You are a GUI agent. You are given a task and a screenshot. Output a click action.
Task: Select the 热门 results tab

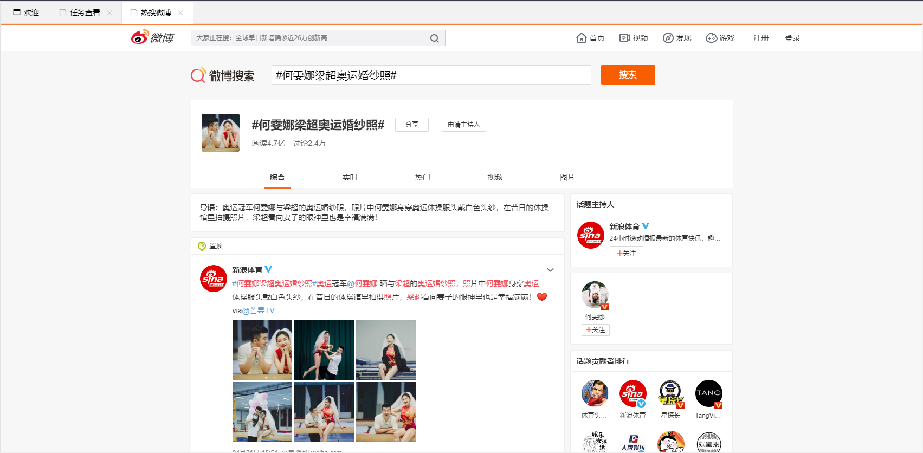pyautogui.click(x=423, y=177)
